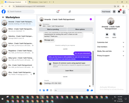Screen dimensions: 129x103
Task: Expand Chat members section
Action: pos(111,47)
